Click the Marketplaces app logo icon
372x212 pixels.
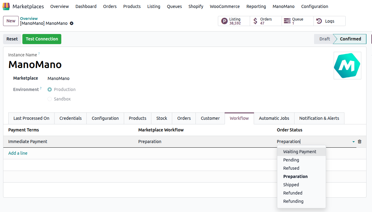click(6, 6)
